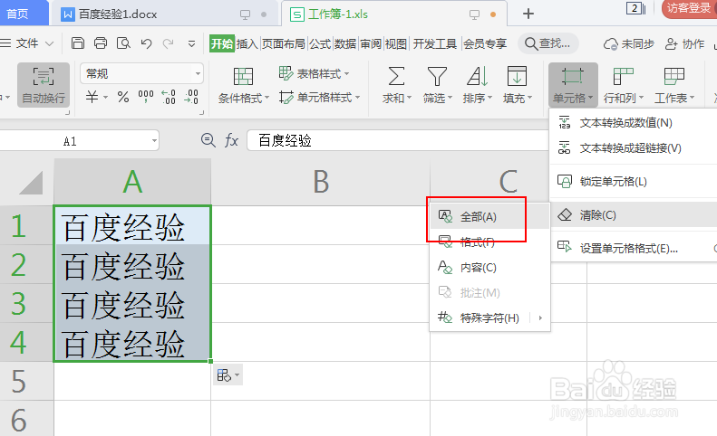The height and width of the screenshot is (436, 717).
Task: Click Guest Login (访客登录) button
Action: (689, 8)
